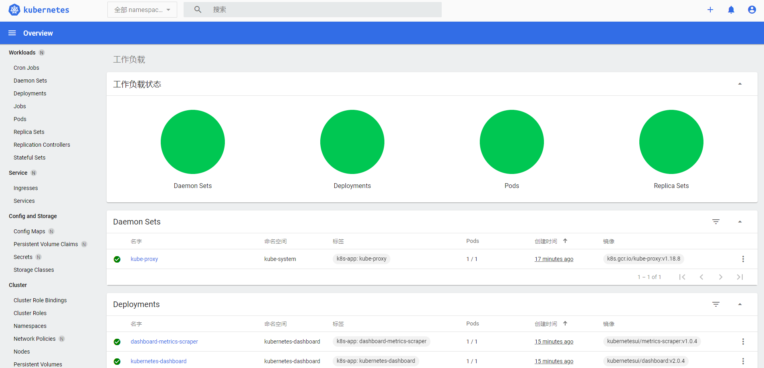This screenshot has height=368, width=764.
Task: Go to next page of Daemon Sets
Action: pos(721,277)
